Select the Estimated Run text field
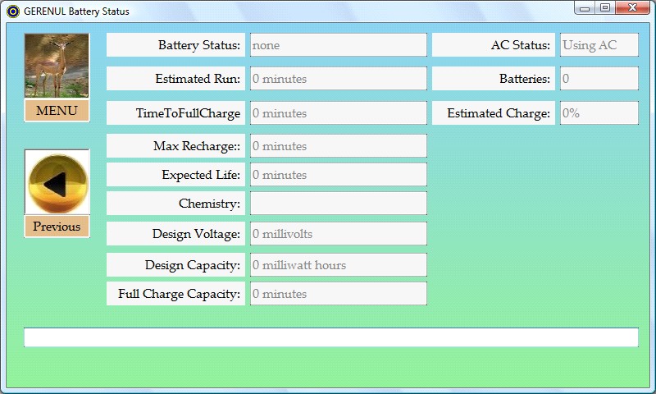Image resolution: width=656 pixels, height=394 pixels. [338, 79]
